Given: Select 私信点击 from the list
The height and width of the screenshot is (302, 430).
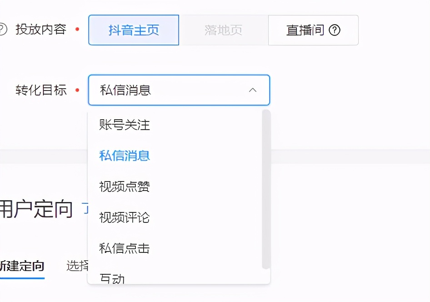Looking at the screenshot, I should pyautogui.click(x=123, y=248).
